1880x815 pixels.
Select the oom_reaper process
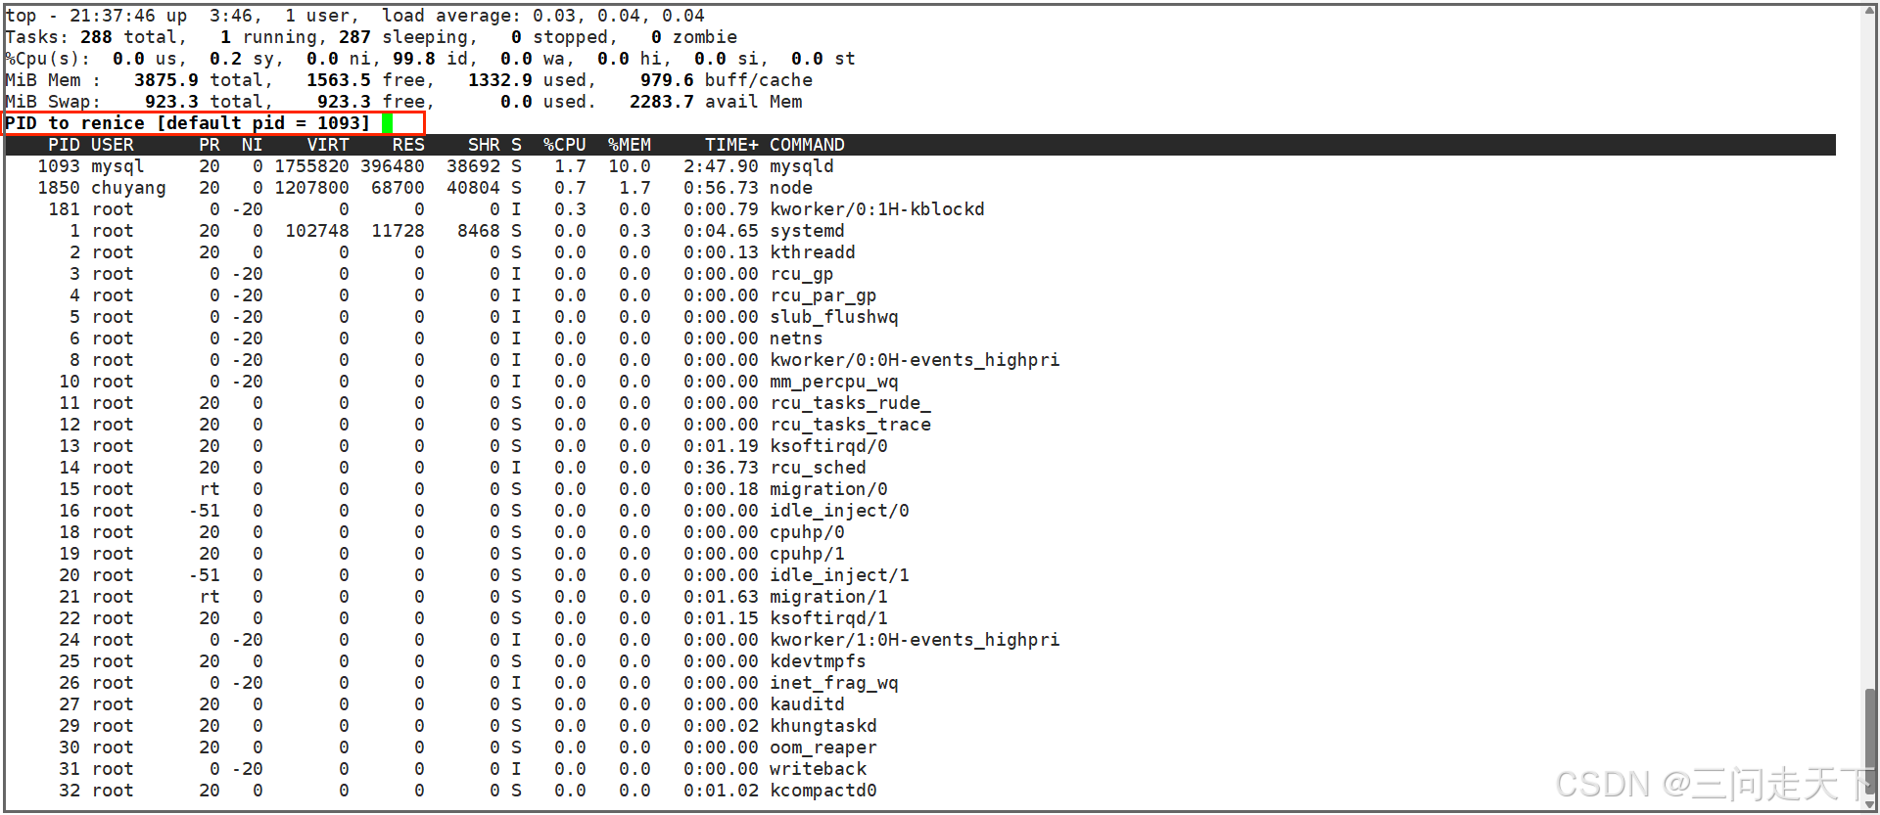pyautogui.click(x=823, y=747)
